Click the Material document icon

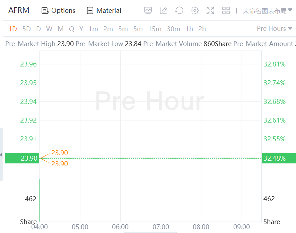pyautogui.click(x=90, y=11)
